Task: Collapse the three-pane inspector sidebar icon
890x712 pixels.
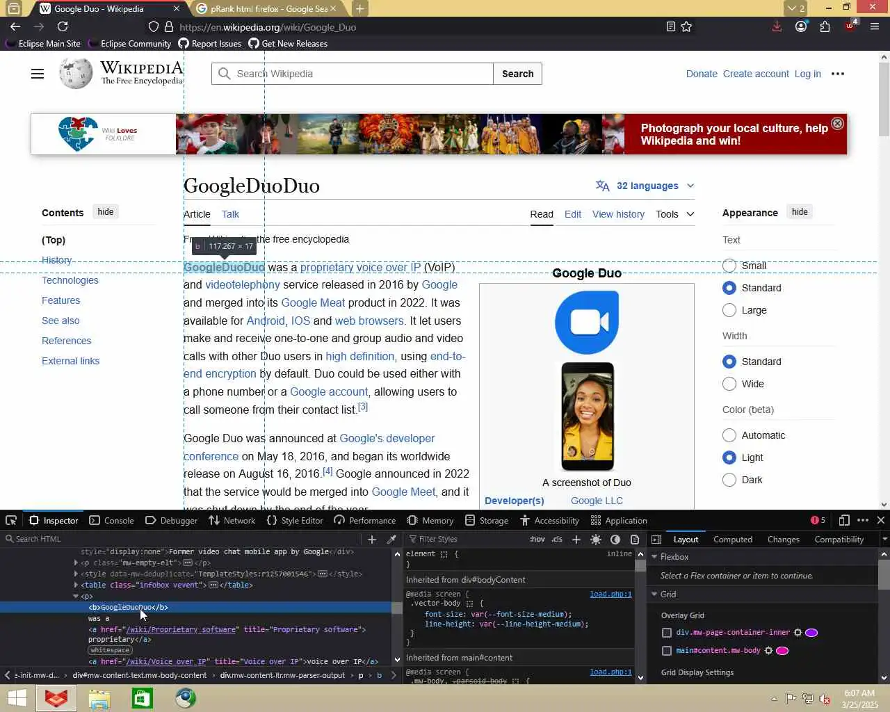Action: (656, 539)
